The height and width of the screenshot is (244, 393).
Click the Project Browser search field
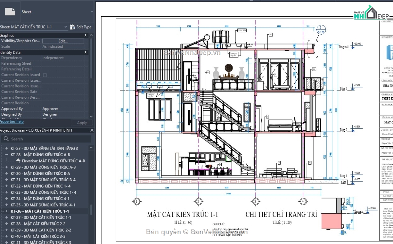[46, 139]
